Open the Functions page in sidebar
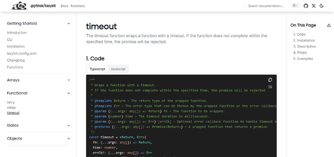The width and height of the screenshot is (334, 157). pos(15,67)
